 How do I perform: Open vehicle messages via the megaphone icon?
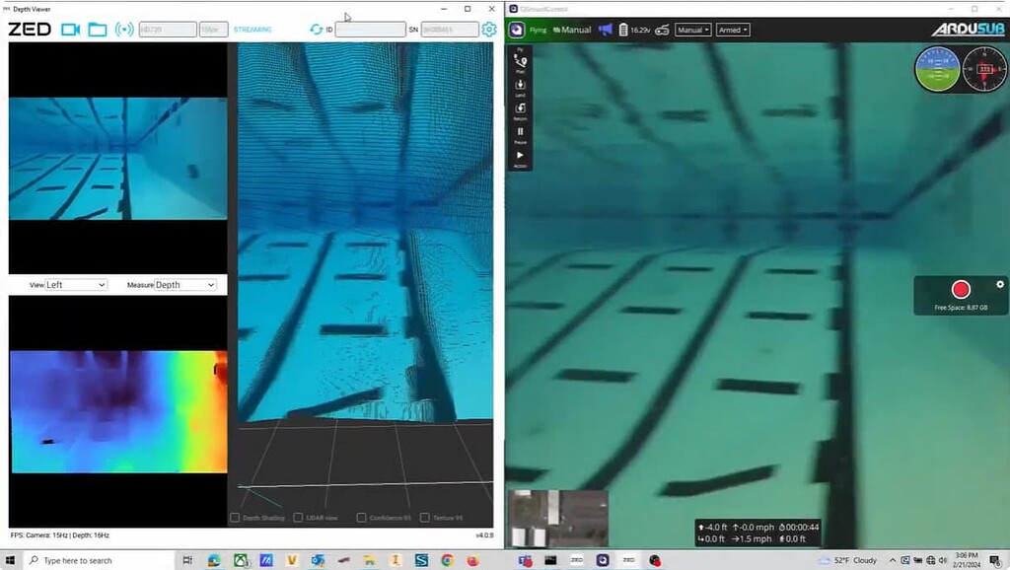(605, 30)
